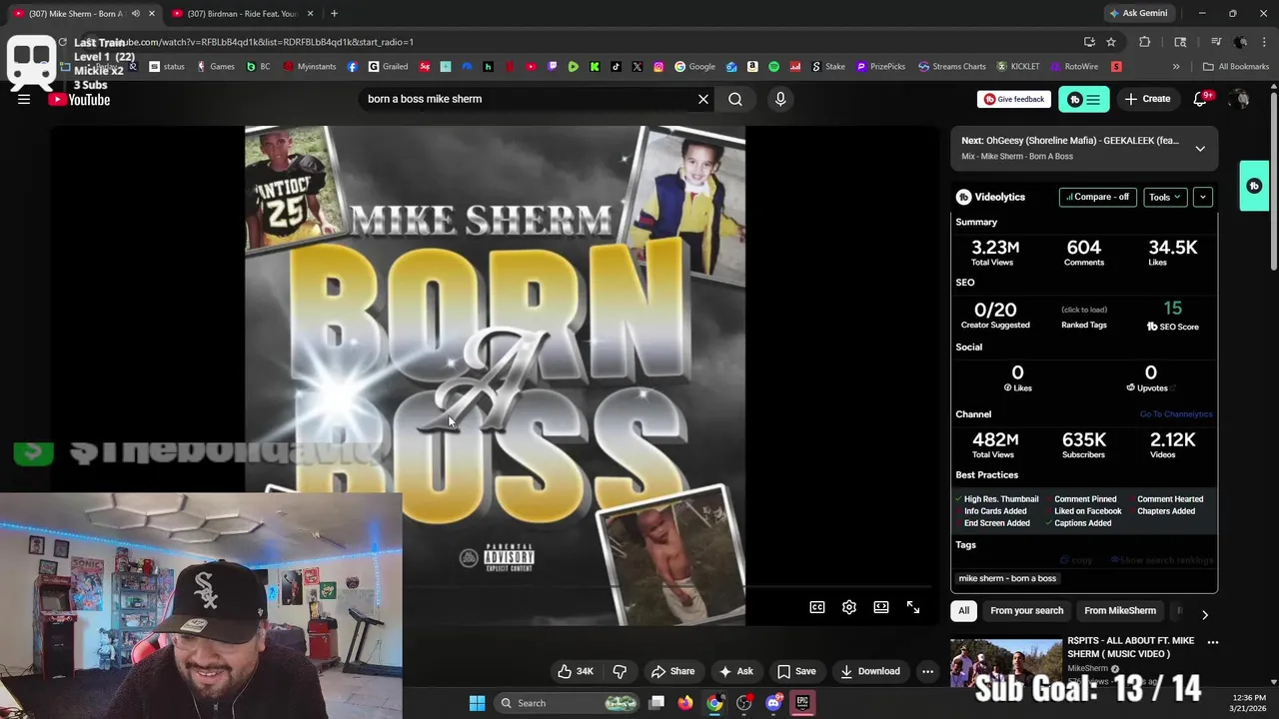
Task: Collapse the Videolytics panel chevron
Action: tap(1203, 197)
